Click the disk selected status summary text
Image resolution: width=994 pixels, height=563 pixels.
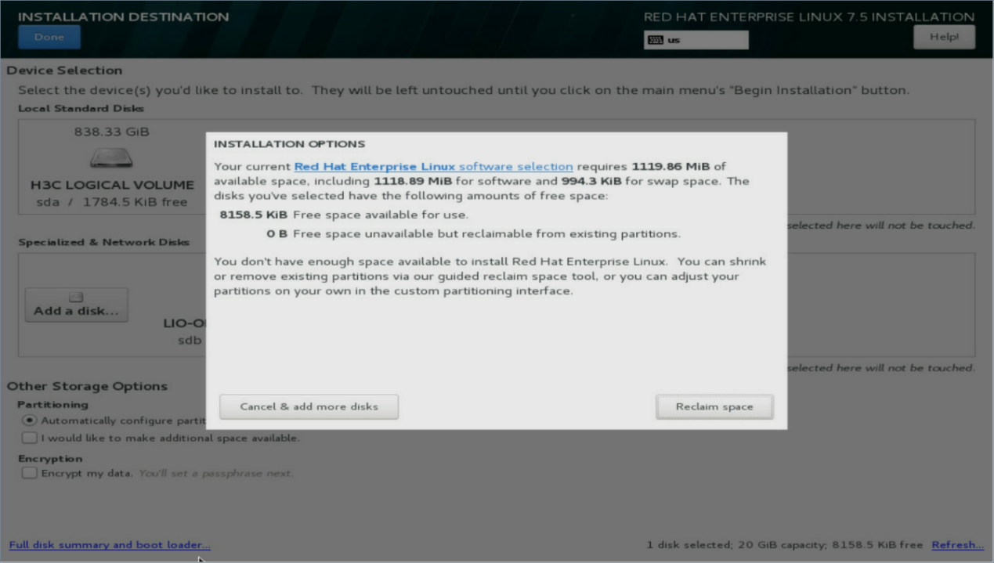(785, 545)
